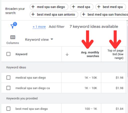Click the $1.84 bid value
This screenshot has width=128, height=113.
point(119,109)
